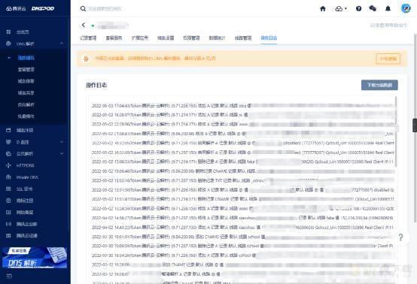Click the 商标注册 sidebar icon
Screen dimensions: 417x284
(8, 201)
